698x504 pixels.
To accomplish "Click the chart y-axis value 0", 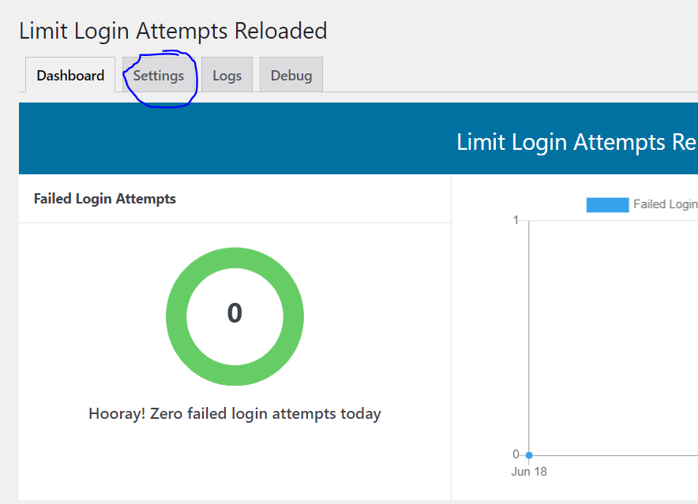I will pyautogui.click(x=516, y=454).
